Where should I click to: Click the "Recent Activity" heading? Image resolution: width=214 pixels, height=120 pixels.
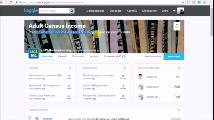point(38,110)
